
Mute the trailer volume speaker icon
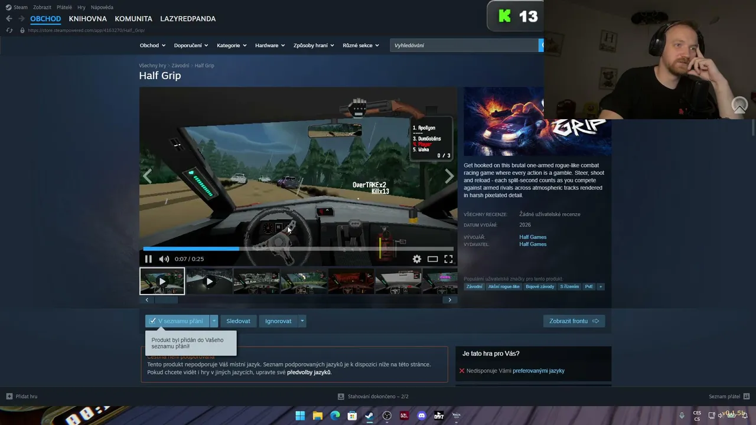164,259
